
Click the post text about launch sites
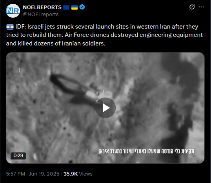coord(104,35)
